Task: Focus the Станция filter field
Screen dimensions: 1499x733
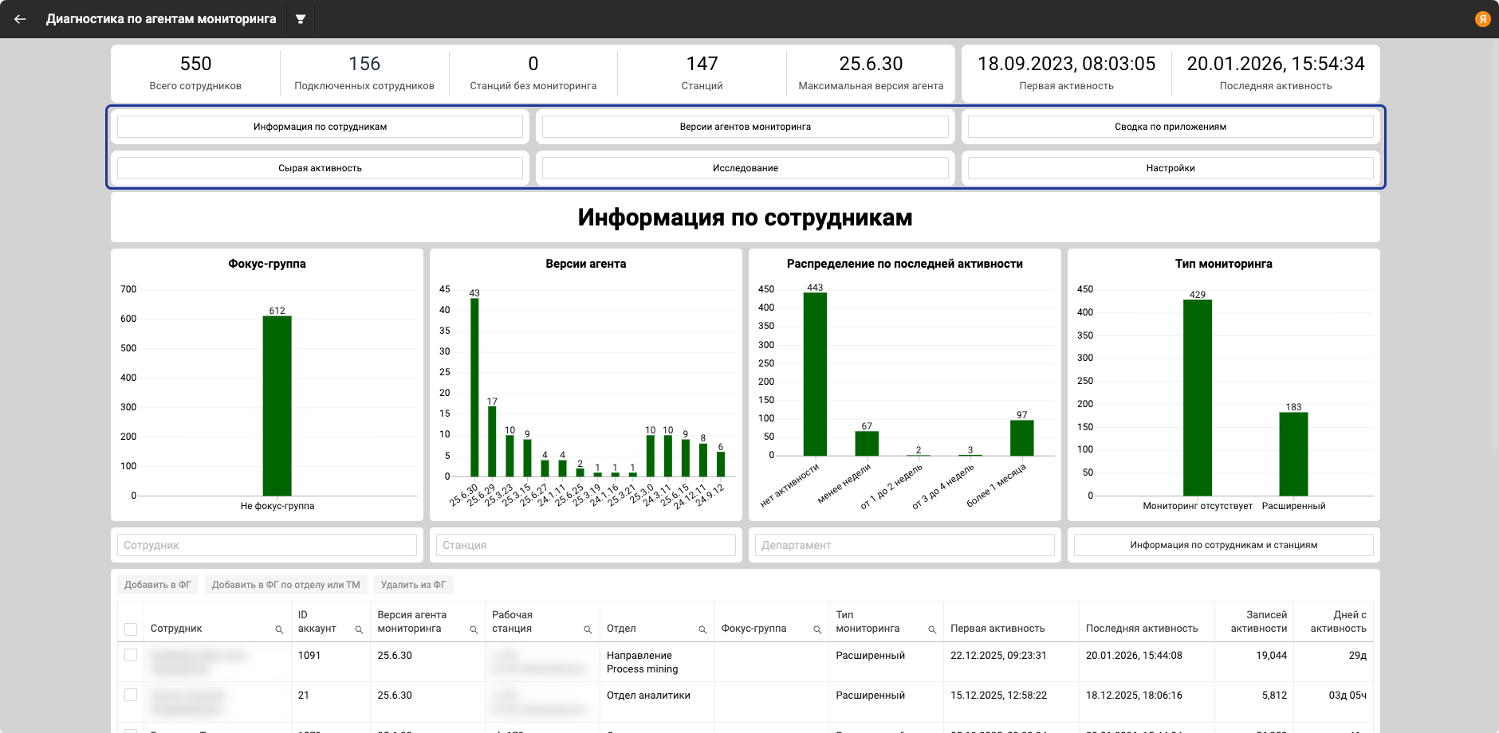Action: coord(586,545)
